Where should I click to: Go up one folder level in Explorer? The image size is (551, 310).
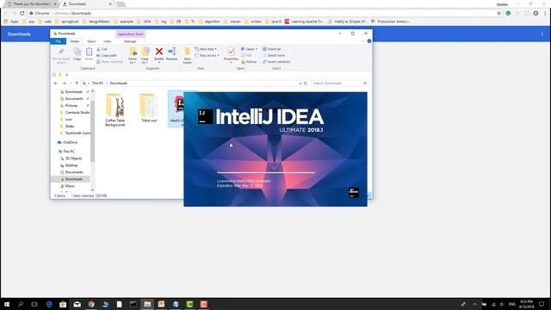(77, 84)
